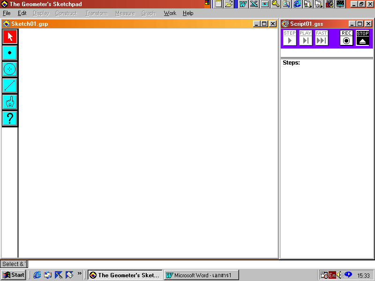Maximize the Script01.gss window

tap(360, 24)
